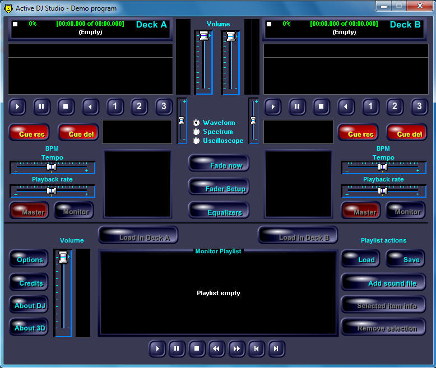Image resolution: width=436 pixels, height=368 pixels.
Task: Click Deck B volume slider knob
Action: point(231,36)
